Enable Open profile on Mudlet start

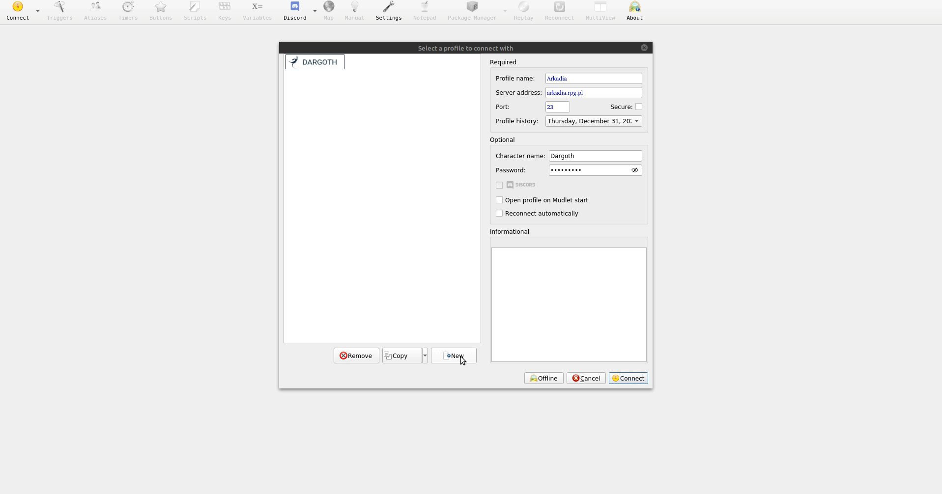click(499, 200)
